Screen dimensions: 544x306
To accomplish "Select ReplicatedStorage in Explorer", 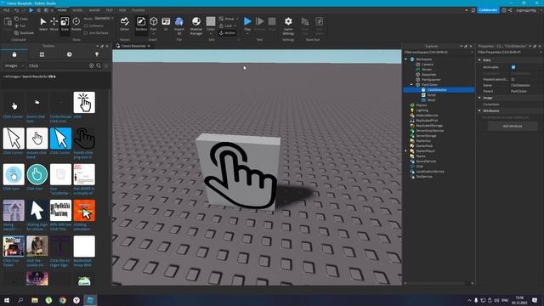I will pos(428,125).
